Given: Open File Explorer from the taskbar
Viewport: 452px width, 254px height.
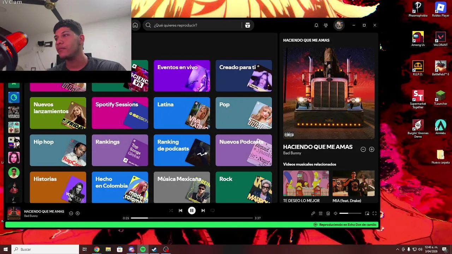Looking at the screenshot, I should coord(108,249).
